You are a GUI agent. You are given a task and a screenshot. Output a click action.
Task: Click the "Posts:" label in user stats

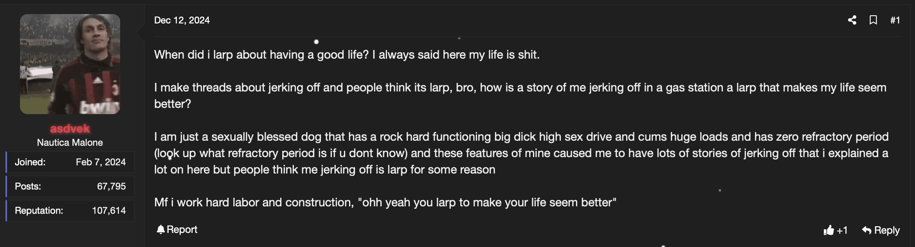coord(28,186)
